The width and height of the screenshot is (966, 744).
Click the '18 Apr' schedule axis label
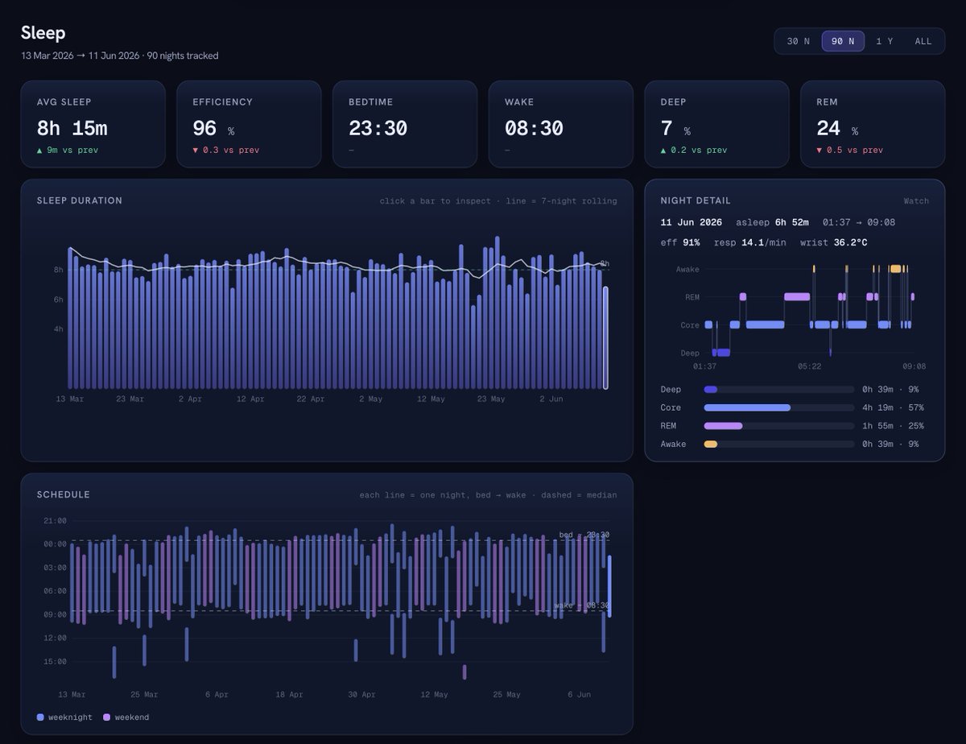289,694
